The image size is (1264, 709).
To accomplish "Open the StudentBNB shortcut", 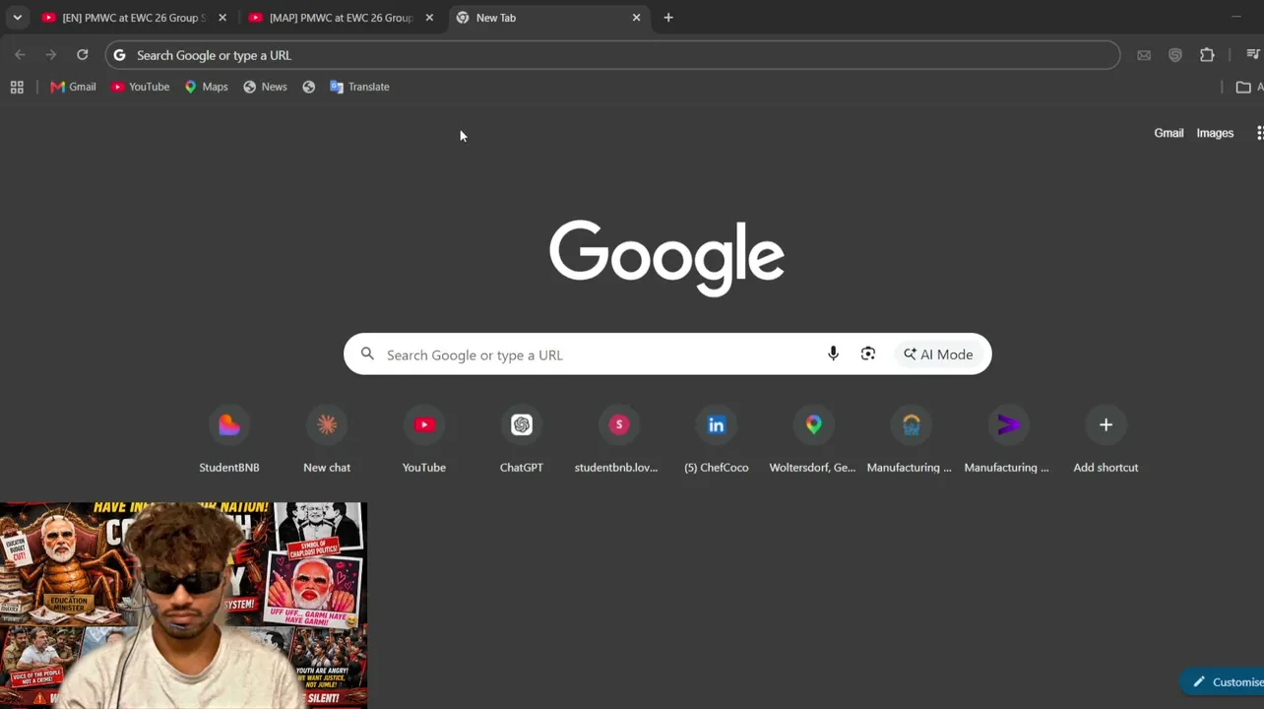I will pos(229,439).
